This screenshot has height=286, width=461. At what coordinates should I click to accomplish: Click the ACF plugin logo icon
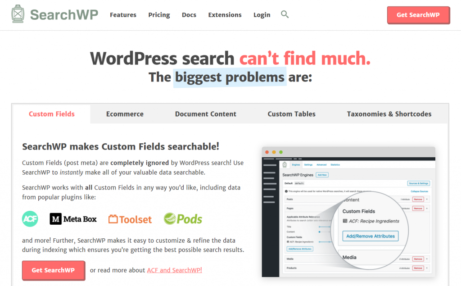(x=30, y=219)
